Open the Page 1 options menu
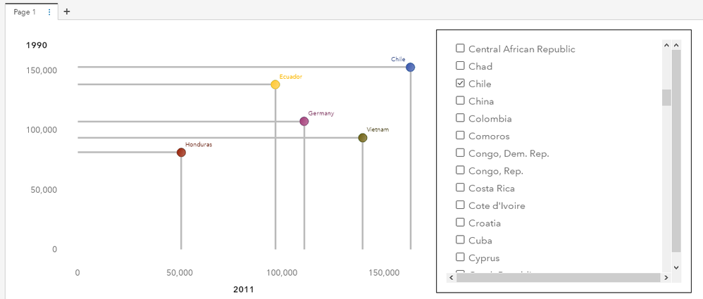 pyautogui.click(x=49, y=12)
